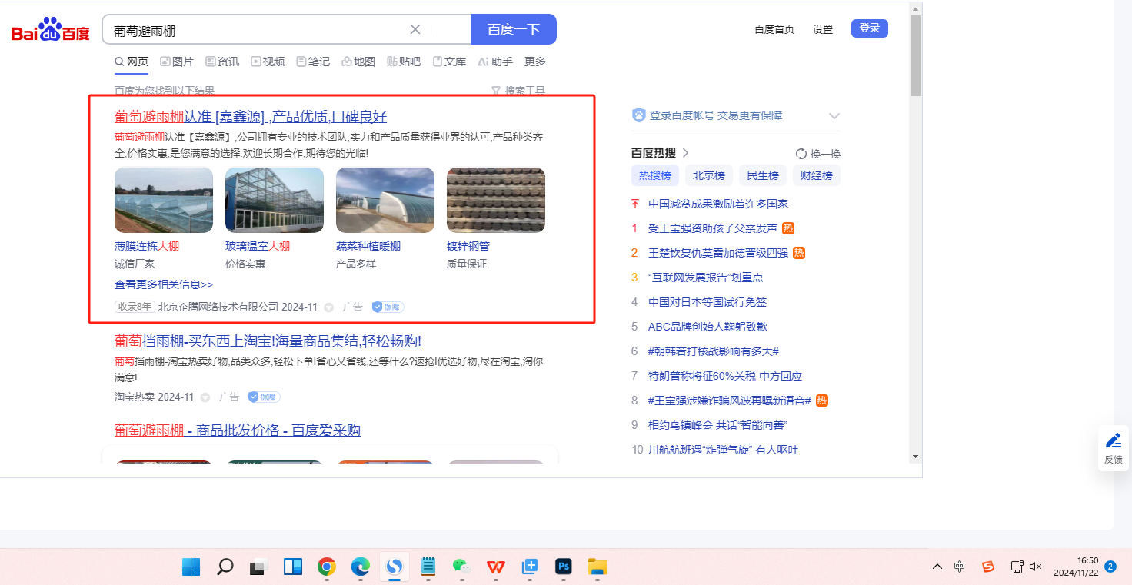1132x585 pixels.
Task: Click the 换一换 refresh icon
Action: point(801,154)
